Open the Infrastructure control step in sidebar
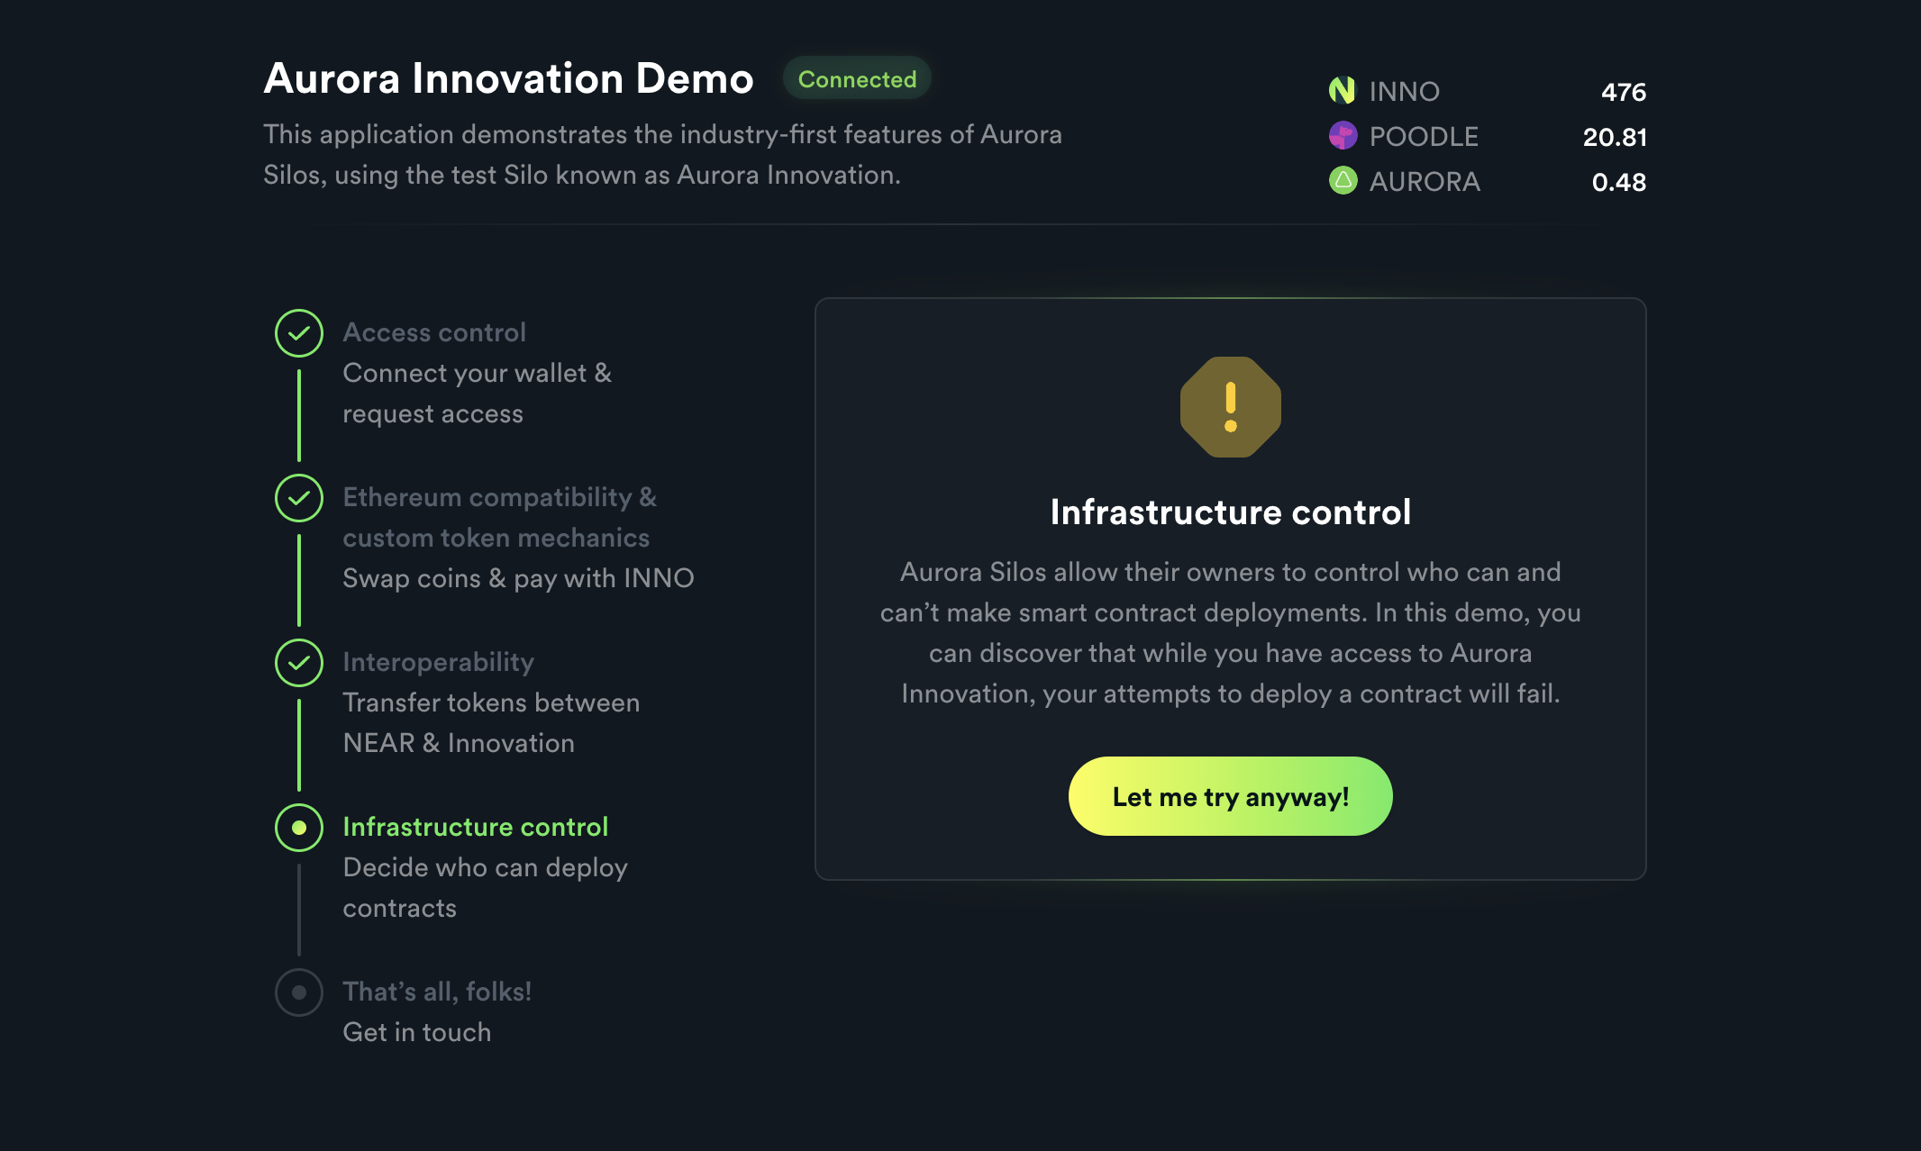Viewport: 1921px width, 1151px height. pos(476,827)
